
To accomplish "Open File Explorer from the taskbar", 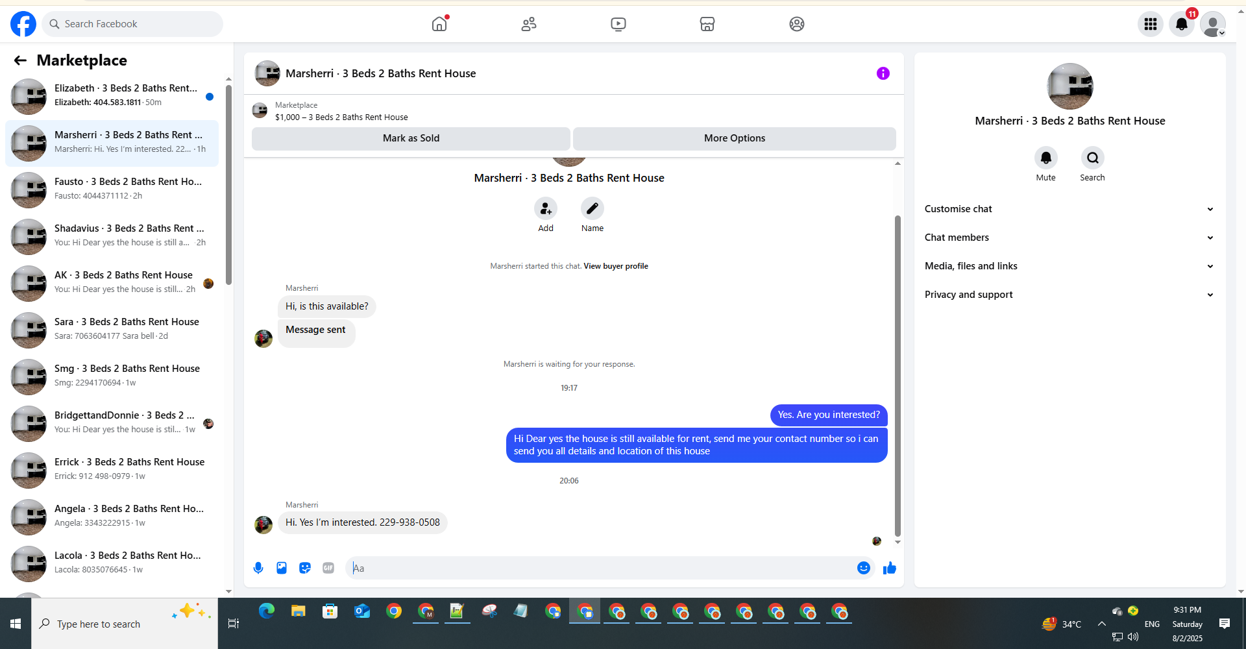I will coord(299,611).
